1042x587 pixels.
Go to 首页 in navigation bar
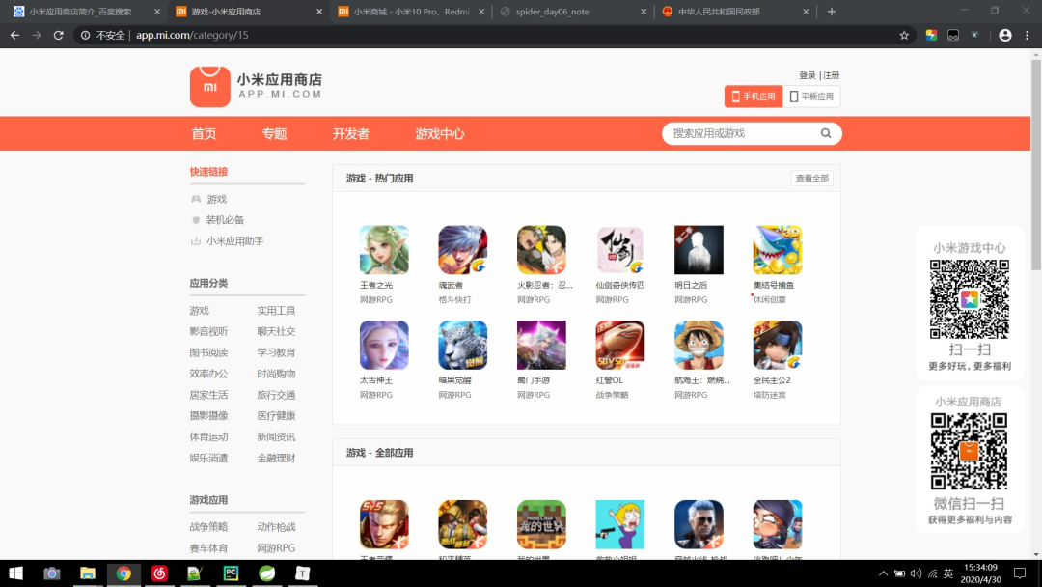click(204, 133)
